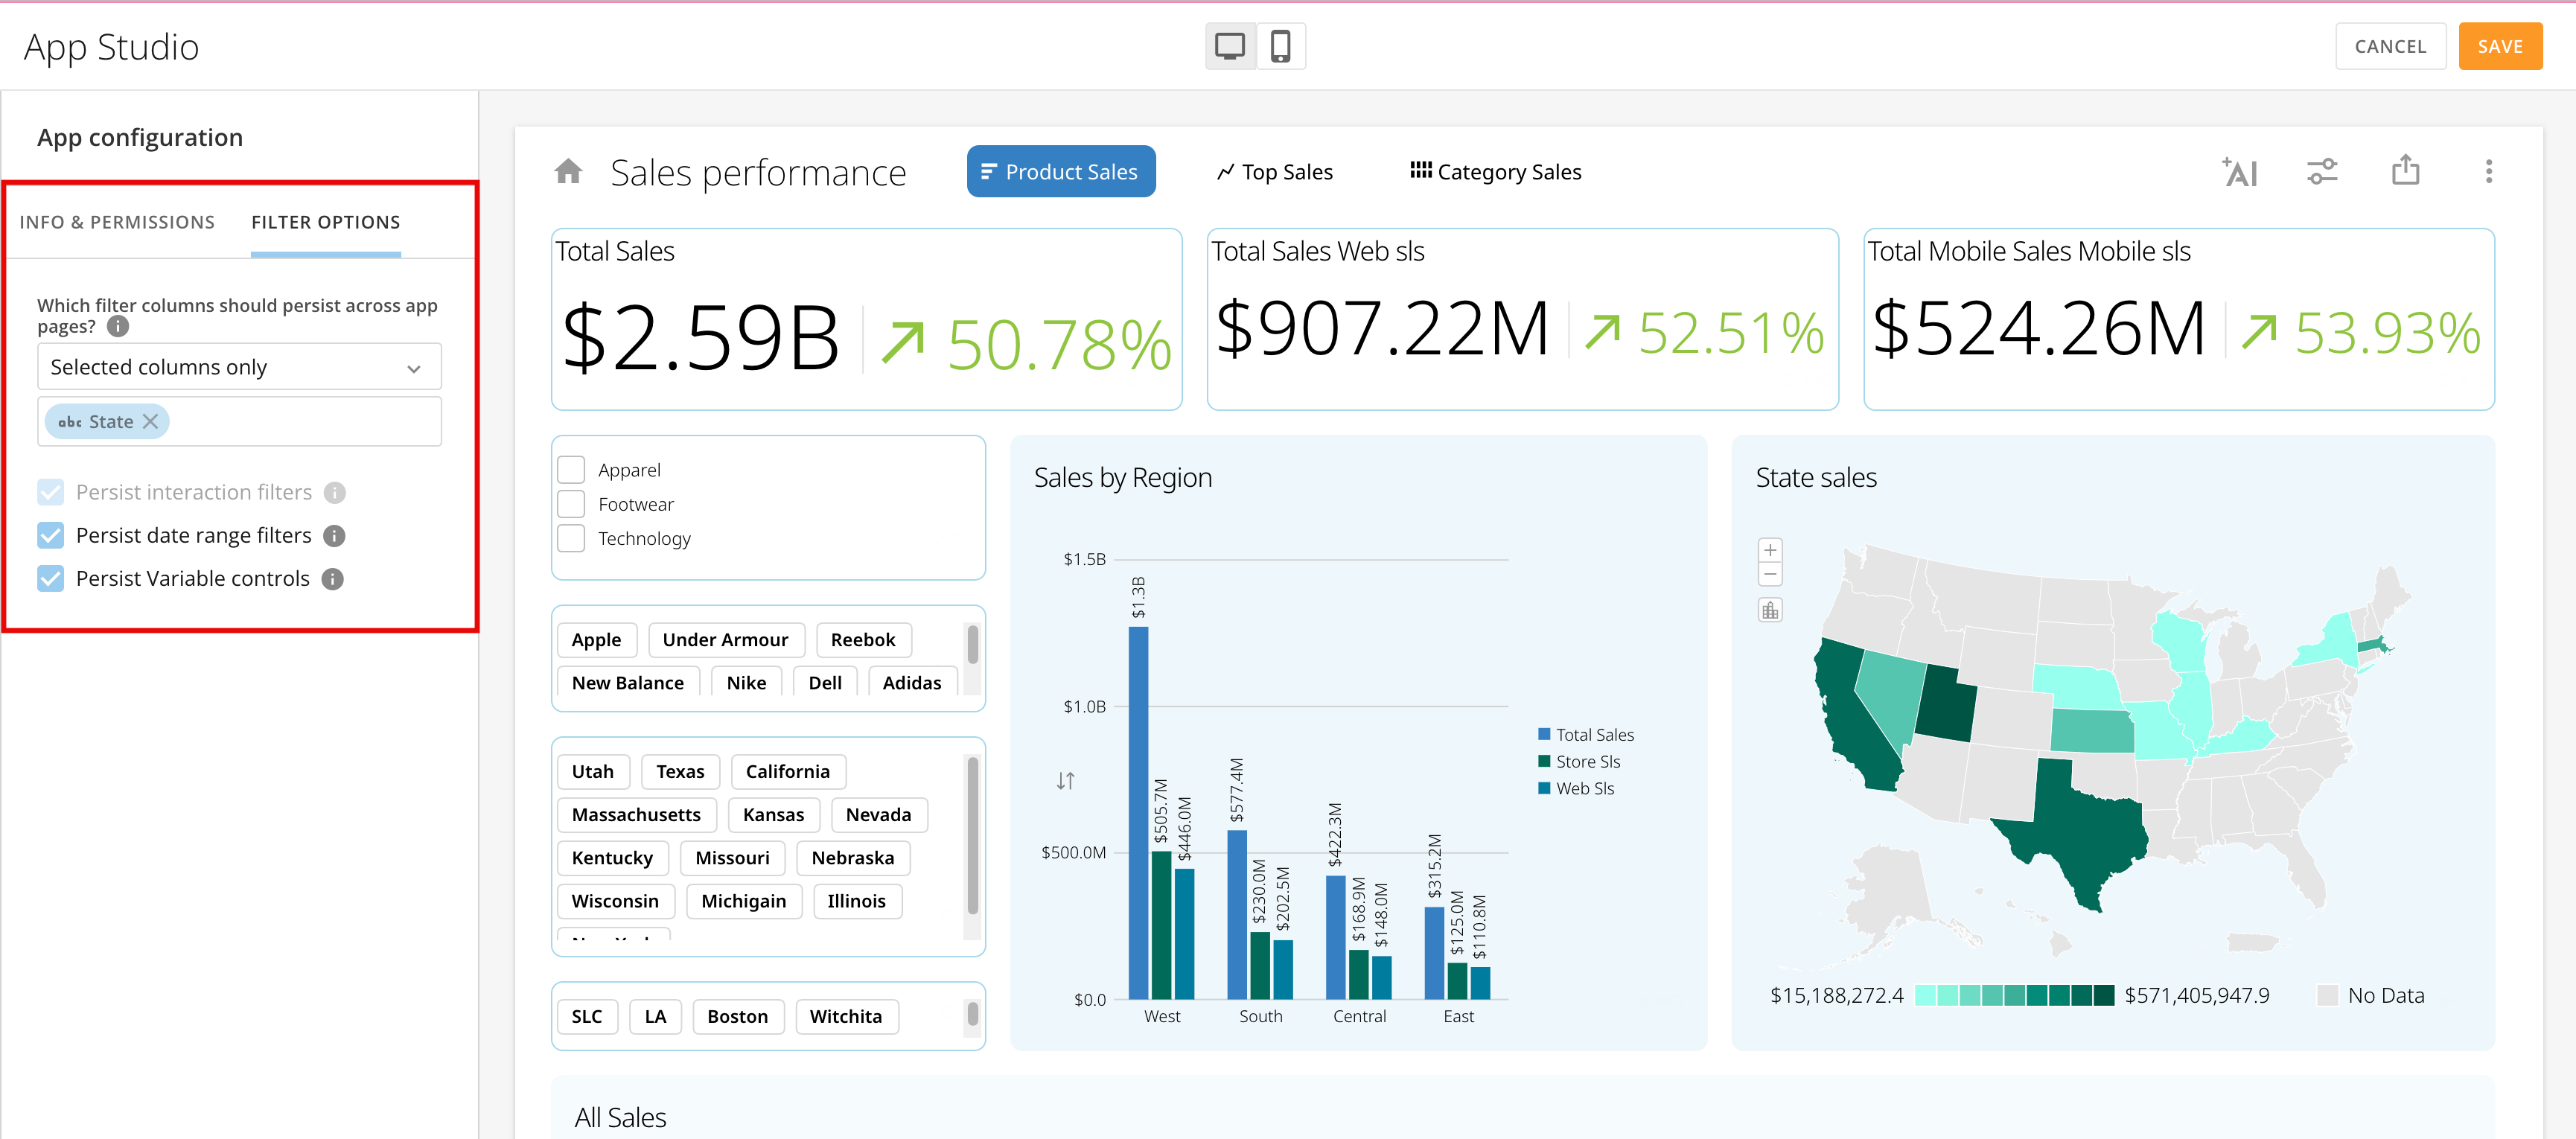Select Top Sales page tab
Image resolution: width=2576 pixels, height=1139 pixels.
(x=1275, y=172)
